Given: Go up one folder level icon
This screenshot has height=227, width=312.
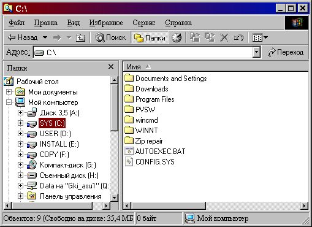Looking at the screenshot, I should point(80,37).
